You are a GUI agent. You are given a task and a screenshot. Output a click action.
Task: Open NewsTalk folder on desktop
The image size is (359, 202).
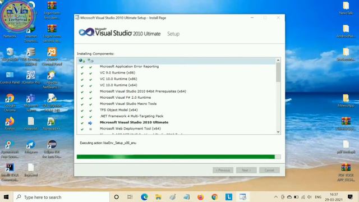346,8
